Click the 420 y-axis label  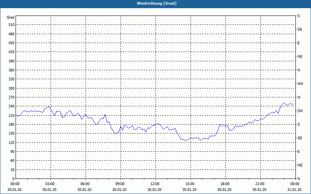tap(12, 52)
